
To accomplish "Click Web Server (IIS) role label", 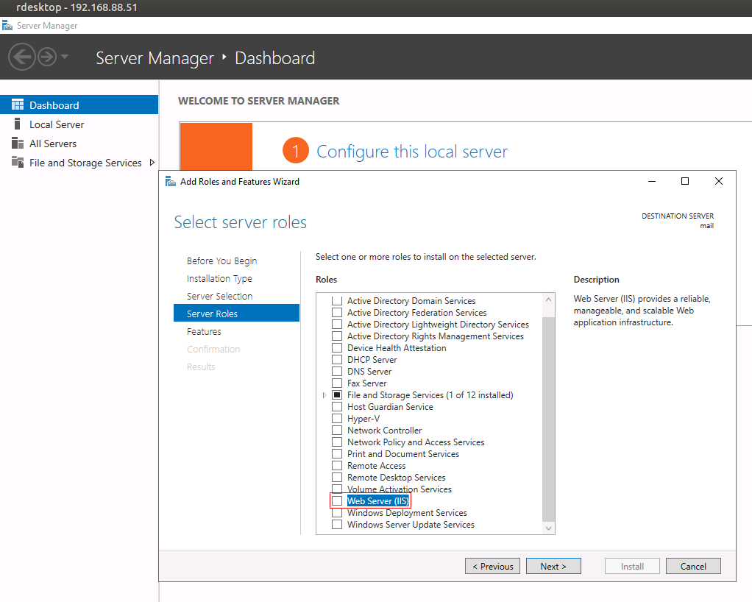I will [378, 500].
